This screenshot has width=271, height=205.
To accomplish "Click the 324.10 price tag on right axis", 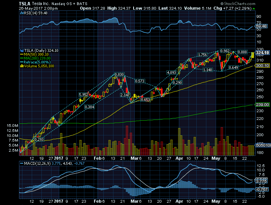I will click(262, 53).
